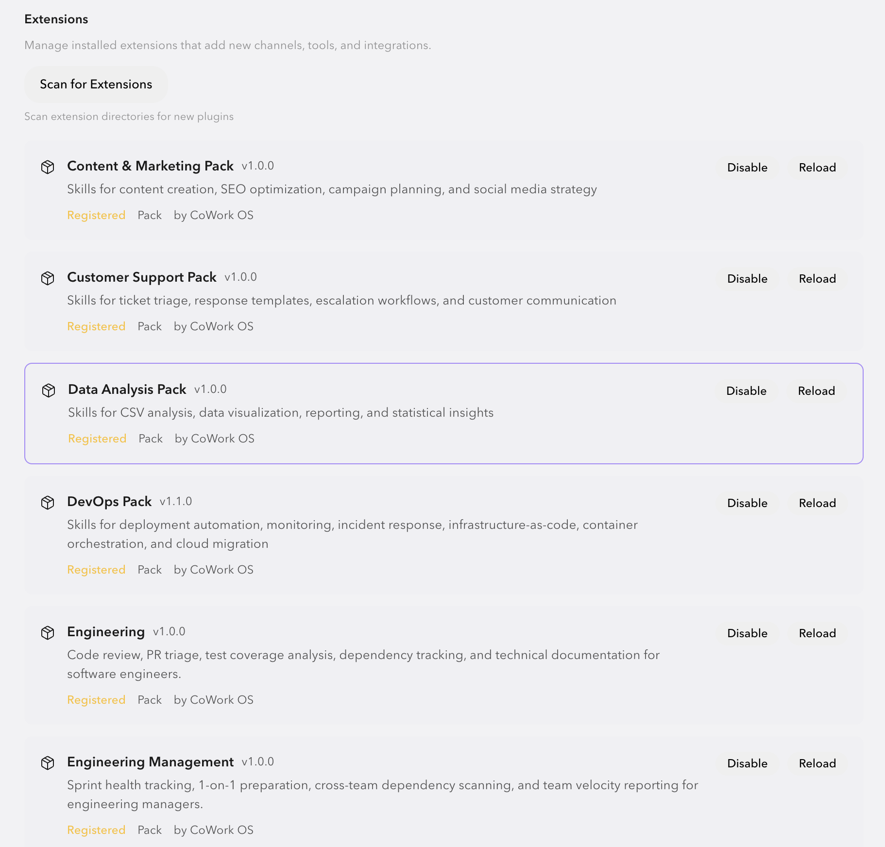Reload the Customer Support Pack
Screen dimensions: 885x847
(x=817, y=278)
